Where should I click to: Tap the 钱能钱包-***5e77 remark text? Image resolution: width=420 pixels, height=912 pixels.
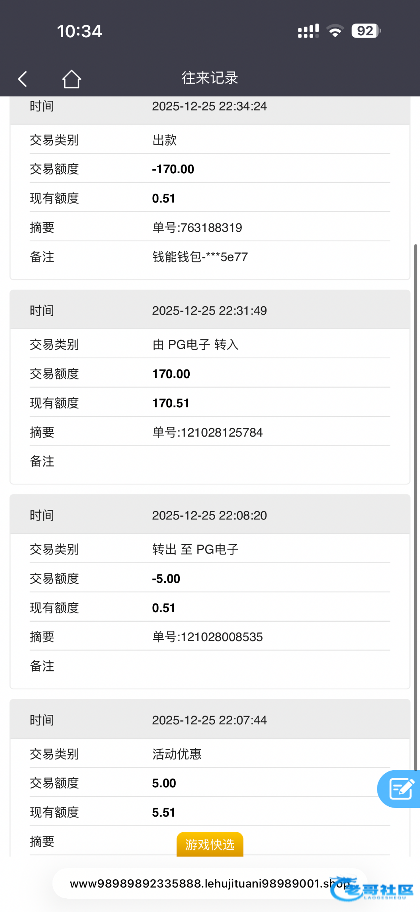tap(200, 257)
